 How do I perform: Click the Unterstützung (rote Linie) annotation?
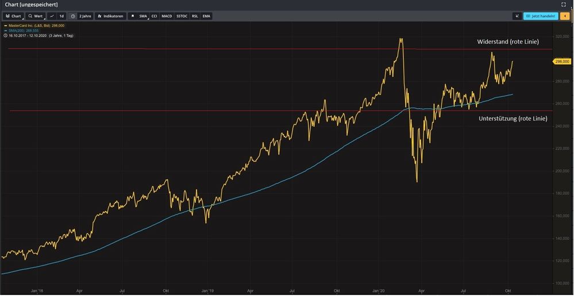click(x=513, y=118)
